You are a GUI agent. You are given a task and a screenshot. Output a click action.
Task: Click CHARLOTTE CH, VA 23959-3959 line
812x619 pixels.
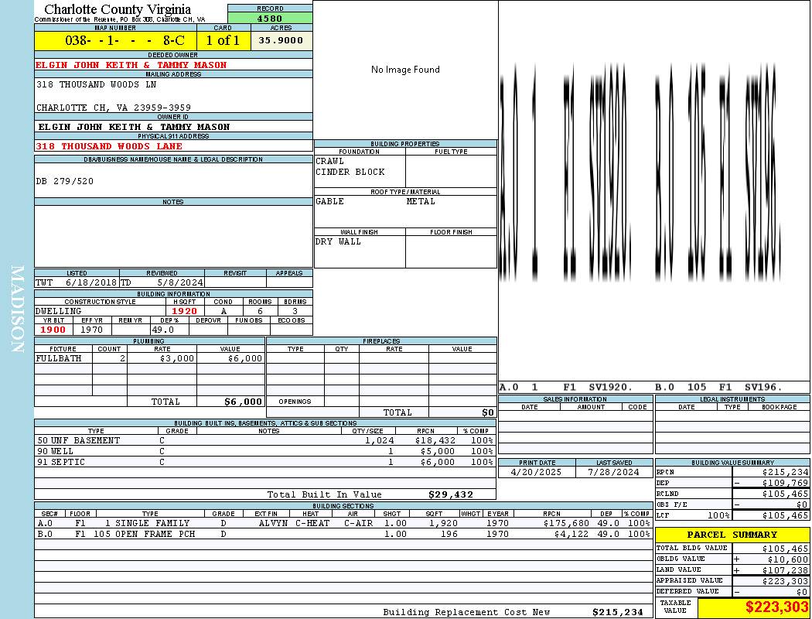tap(114, 108)
